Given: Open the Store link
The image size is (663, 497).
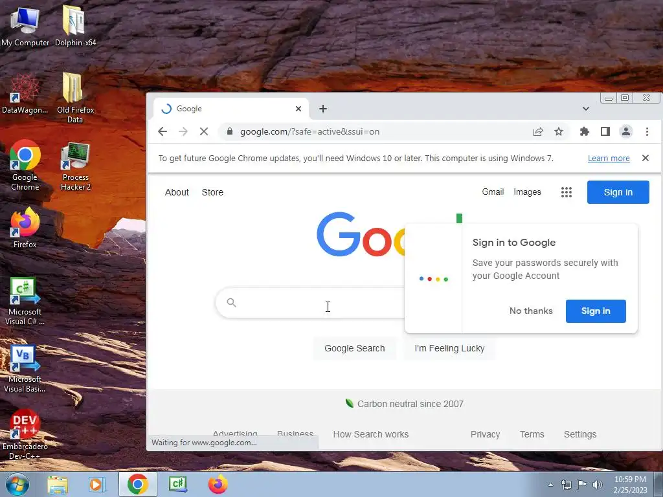Looking at the screenshot, I should click(212, 192).
